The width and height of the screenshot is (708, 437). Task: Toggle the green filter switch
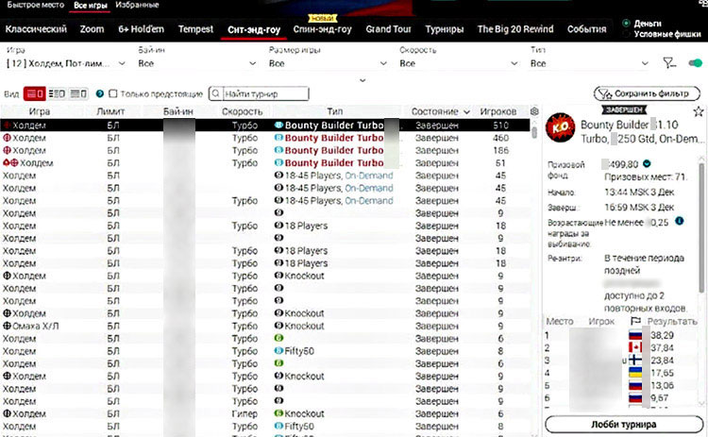tap(696, 63)
